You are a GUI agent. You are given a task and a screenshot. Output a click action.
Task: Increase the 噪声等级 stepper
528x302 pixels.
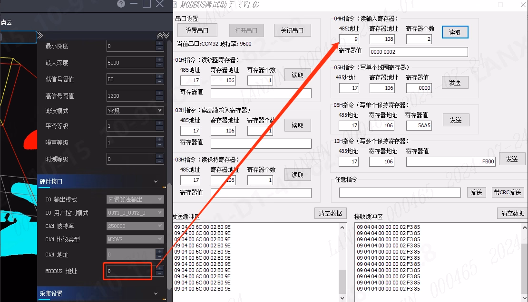pos(160,140)
